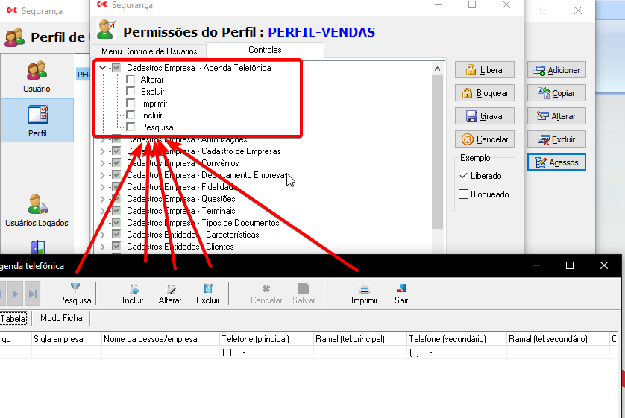625x418 pixels.
Task: Click the Pesquisa filter icon in toolbar
Action: [75, 288]
